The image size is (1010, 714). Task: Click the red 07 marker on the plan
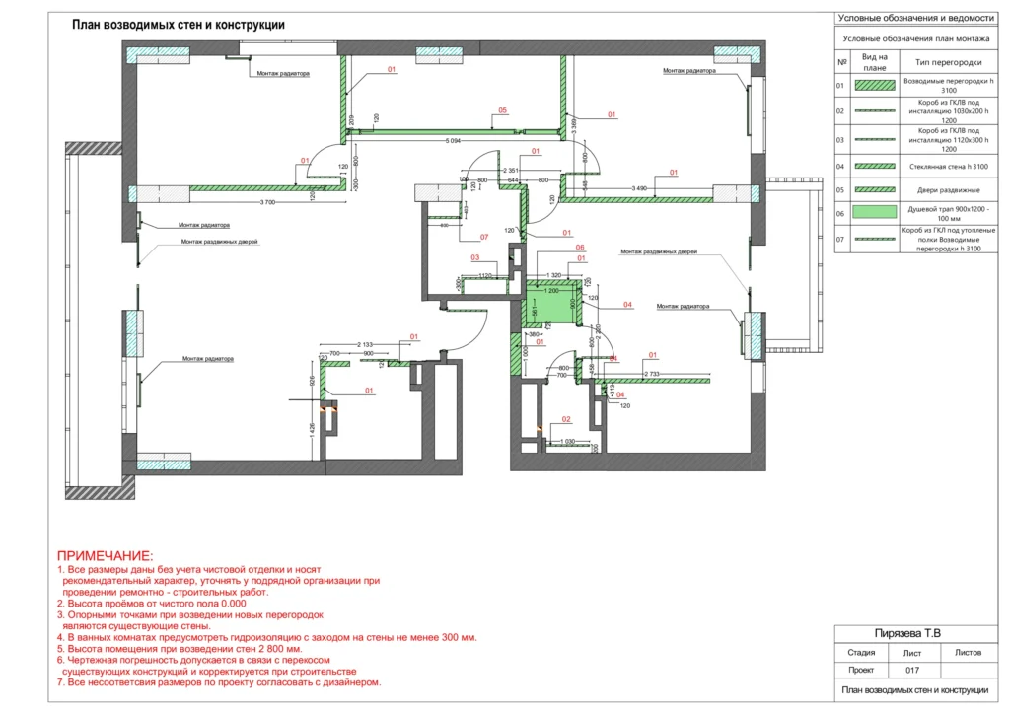[484, 238]
